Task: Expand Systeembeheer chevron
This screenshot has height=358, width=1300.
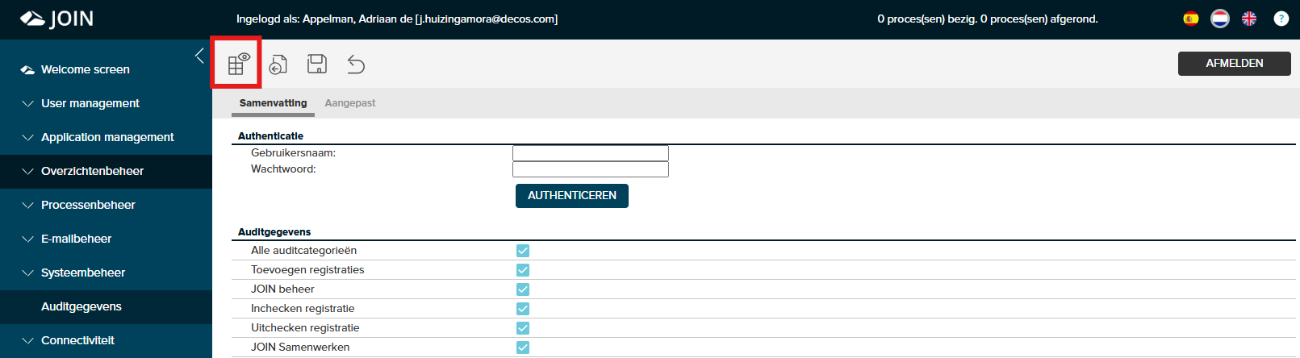Action: (x=27, y=273)
